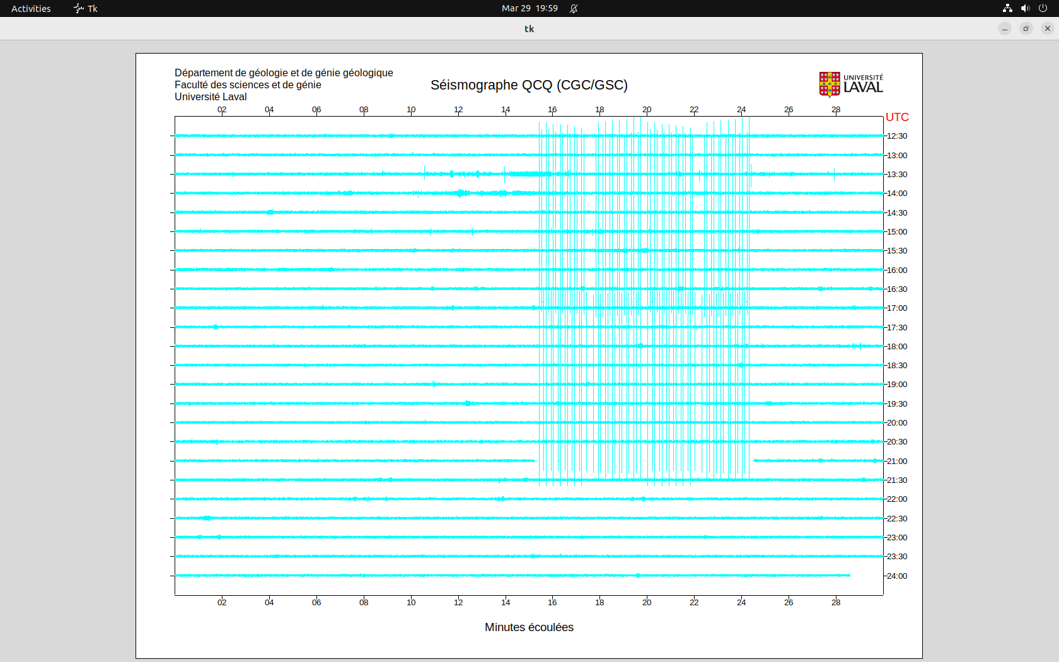Select the 13:30 time label
1059x662 pixels.
pos(897,175)
